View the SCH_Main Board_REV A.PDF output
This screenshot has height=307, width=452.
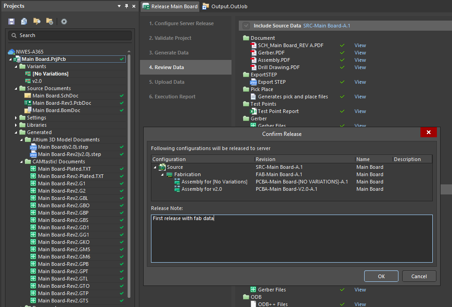click(360, 45)
